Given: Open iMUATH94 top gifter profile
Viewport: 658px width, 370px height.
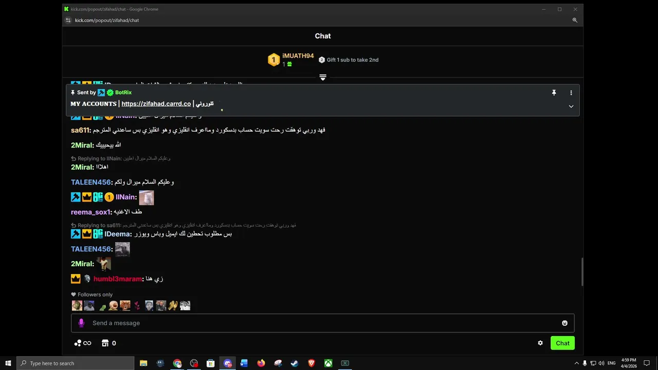Looking at the screenshot, I should [x=298, y=55].
